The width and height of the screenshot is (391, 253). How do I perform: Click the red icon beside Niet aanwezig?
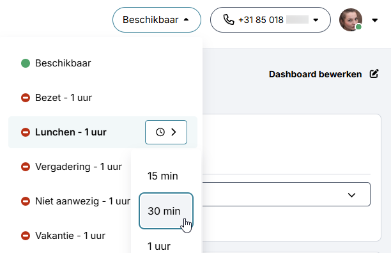26,201
